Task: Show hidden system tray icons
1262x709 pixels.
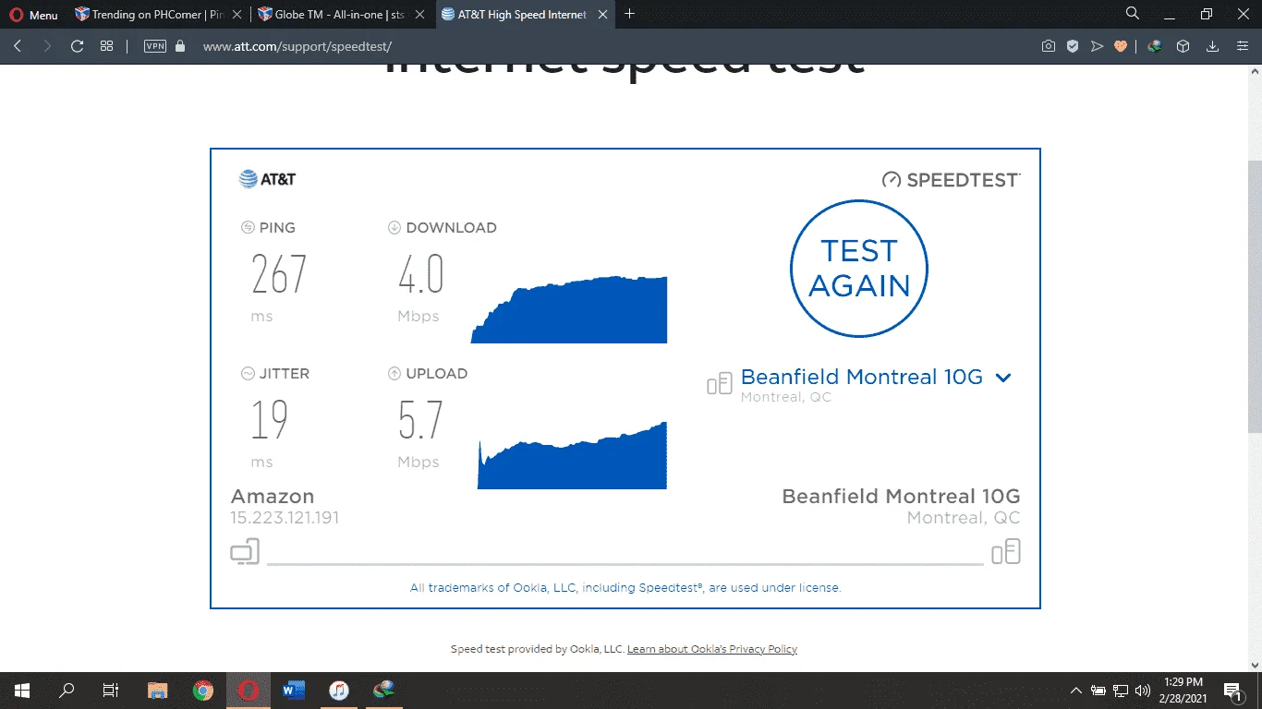Action: click(x=1076, y=691)
